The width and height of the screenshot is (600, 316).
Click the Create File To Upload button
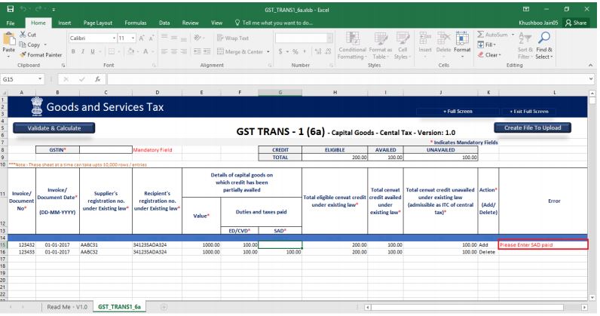[x=532, y=127]
